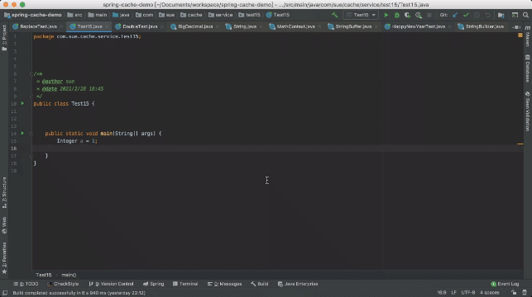Toggle the Project tool window on the sidebar
The height and width of the screenshot is (297, 532).
click(x=4, y=38)
